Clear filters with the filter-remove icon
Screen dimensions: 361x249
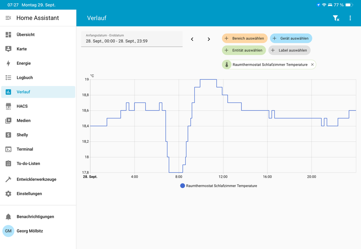(336, 18)
